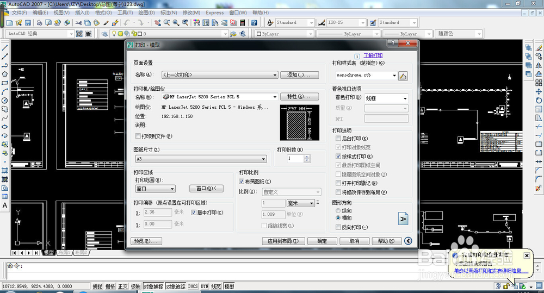Image resolution: width=544 pixels, height=293 pixels.
Task: Select the Hatch draw tool
Action: click(5, 170)
